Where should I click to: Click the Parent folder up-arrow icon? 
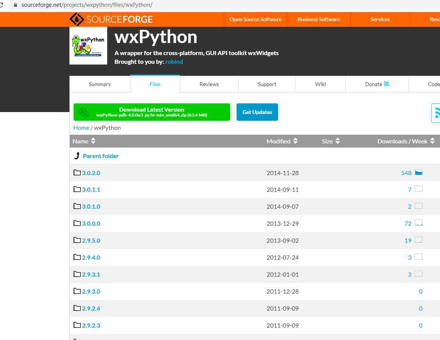[x=77, y=156]
